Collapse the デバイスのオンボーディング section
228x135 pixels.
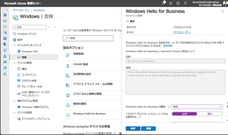14,45
